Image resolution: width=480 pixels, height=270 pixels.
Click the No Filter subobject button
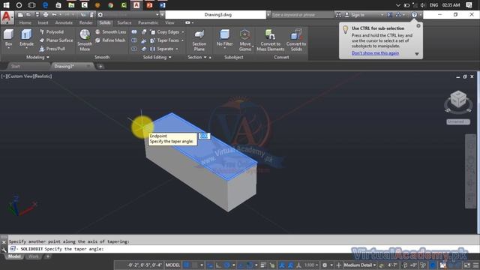225,38
